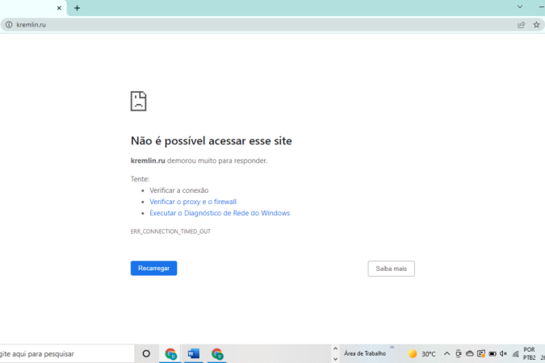Open the display tray icon with orange dot
The height and width of the screenshot is (363, 545).
(x=481, y=353)
